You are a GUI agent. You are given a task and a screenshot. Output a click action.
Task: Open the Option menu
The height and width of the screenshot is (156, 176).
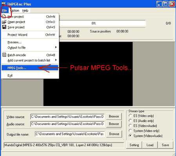coord(15,11)
